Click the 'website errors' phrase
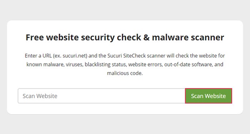 click(145, 64)
